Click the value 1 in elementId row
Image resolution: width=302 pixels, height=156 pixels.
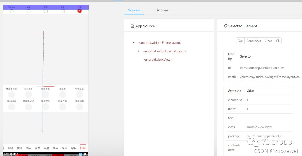[247, 100]
